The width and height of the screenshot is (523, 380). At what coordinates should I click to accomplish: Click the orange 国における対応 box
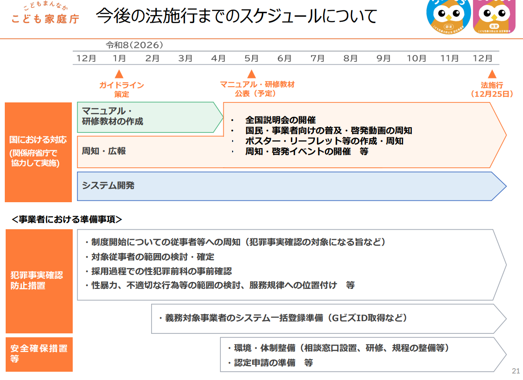pyautogui.click(x=38, y=152)
